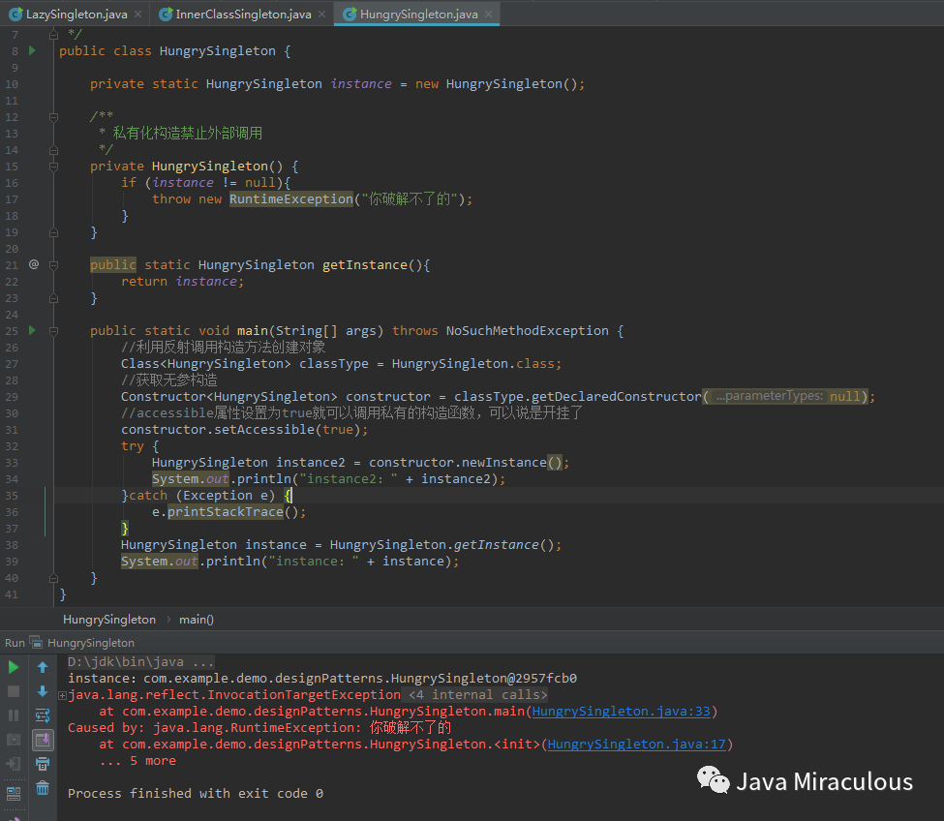The width and height of the screenshot is (944, 821).
Task: Expand the InvocationTargetException plus box in console
Action: tap(62, 696)
